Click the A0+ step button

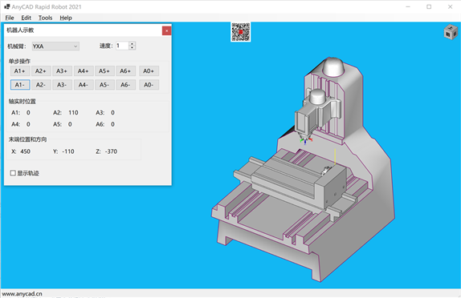tap(149, 71)
